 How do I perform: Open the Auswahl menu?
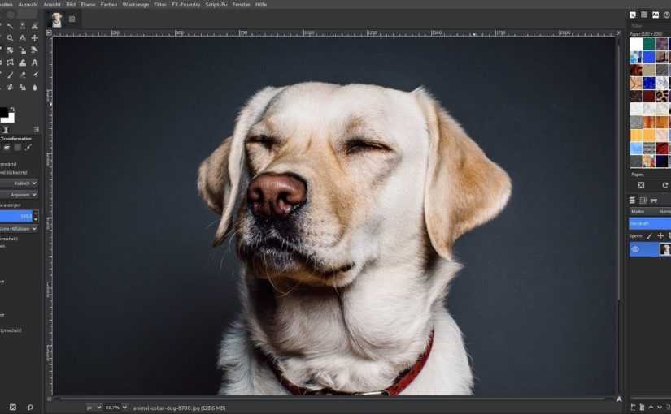tap(28, 5)
